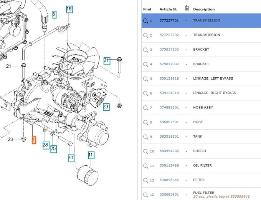The height and width of the screenshot is (200, 261).
Task: Open article number 530095601 link
Action: point(169,195)
